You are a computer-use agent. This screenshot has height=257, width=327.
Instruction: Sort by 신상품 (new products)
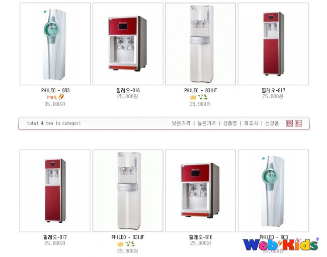click(272, 123)
